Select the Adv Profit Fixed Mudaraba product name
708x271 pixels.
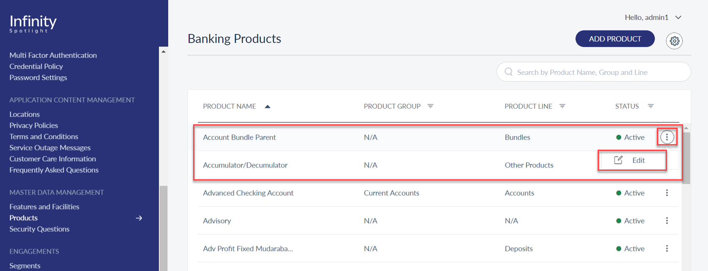tap(248, 249)
